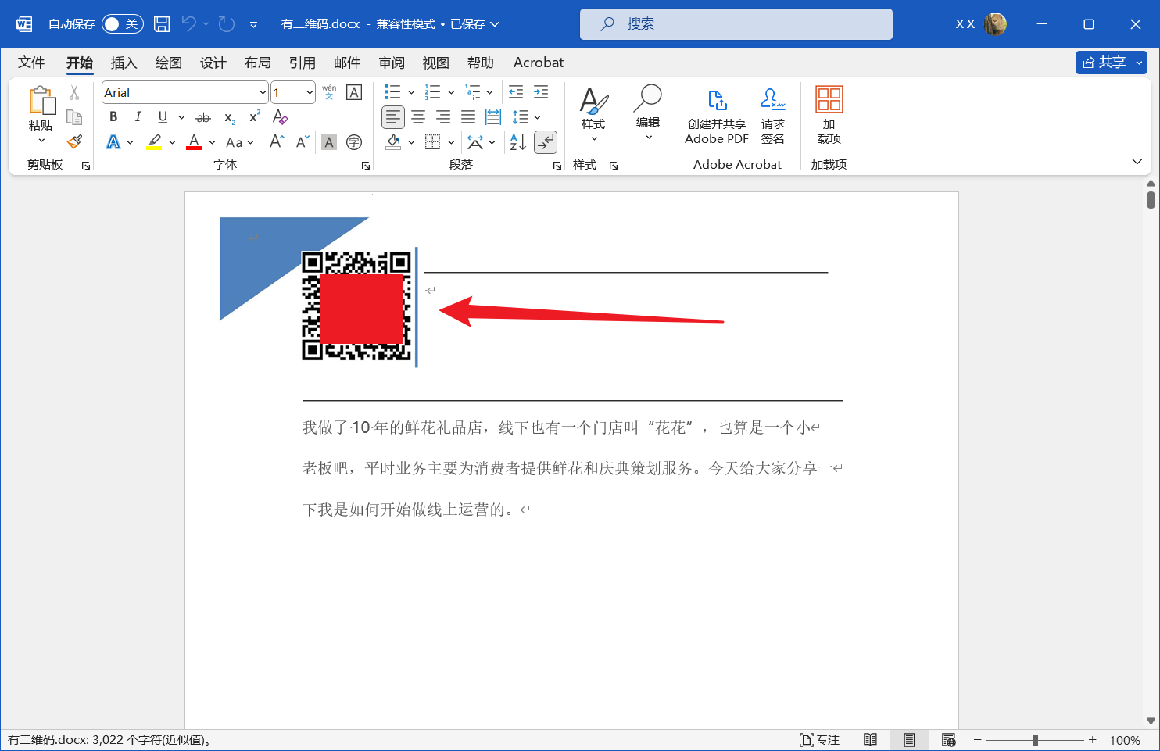Expand the font size dropdown
This screenshot has width=1160, height=751.
tap(310, 92)
